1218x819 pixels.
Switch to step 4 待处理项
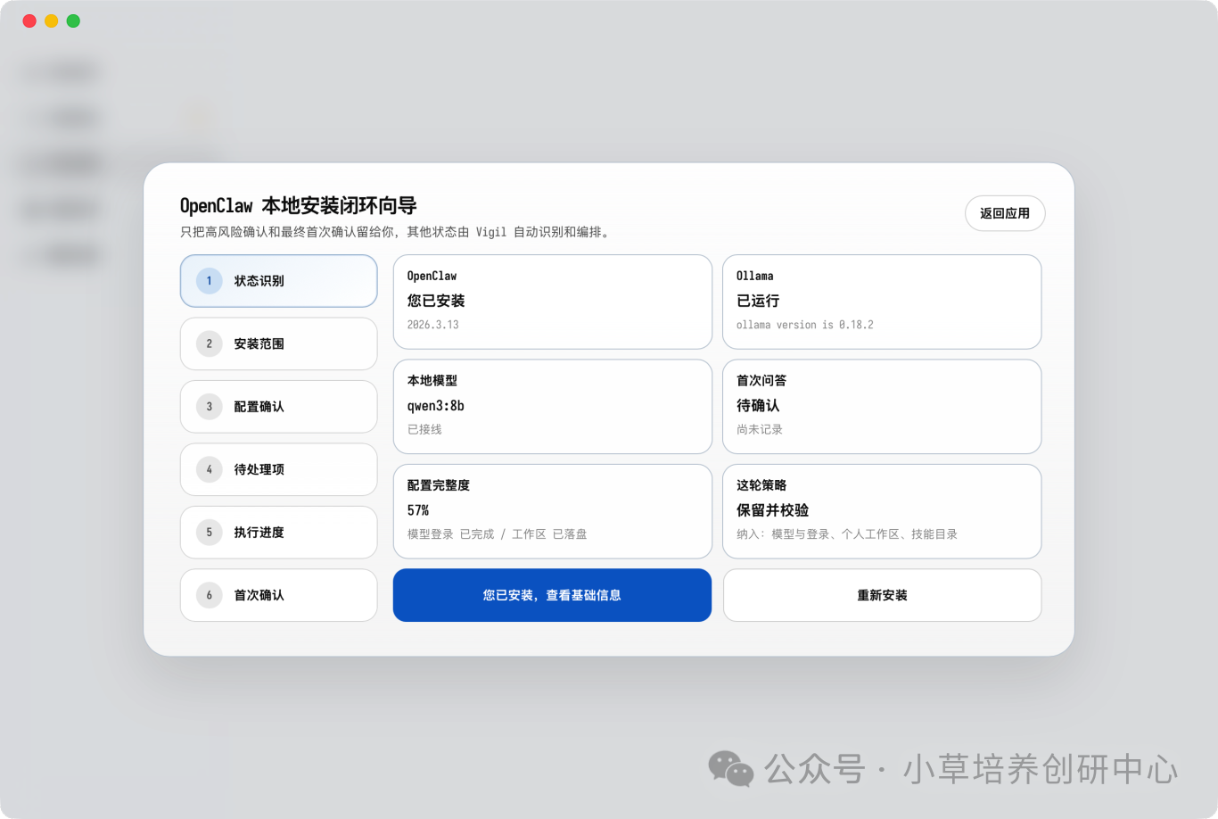278,469
